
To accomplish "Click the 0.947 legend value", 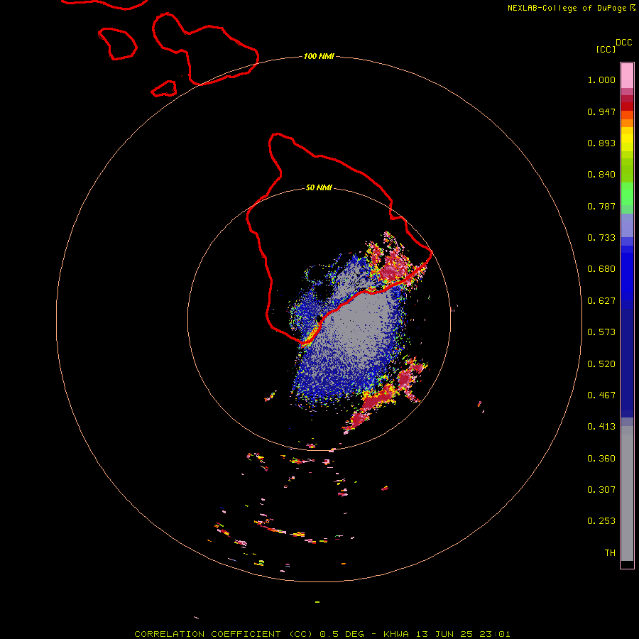I will click(x=601, y=111).
